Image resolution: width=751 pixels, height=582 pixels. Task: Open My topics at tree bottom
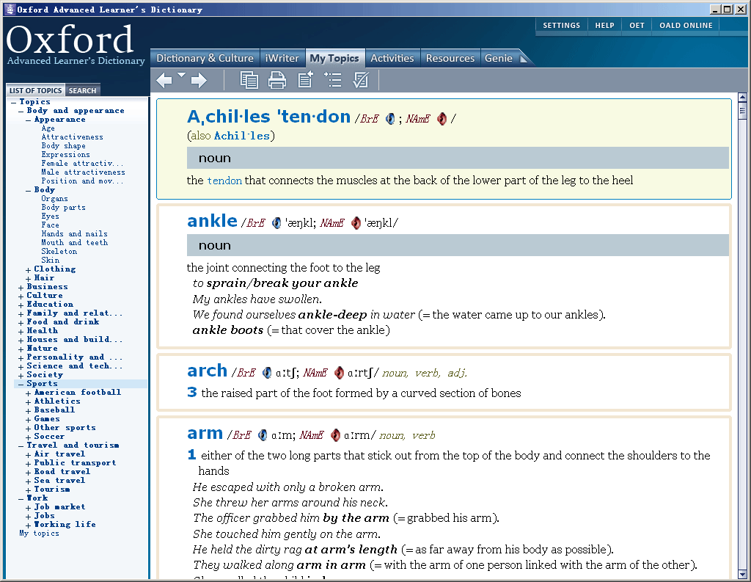pos(40,534)
